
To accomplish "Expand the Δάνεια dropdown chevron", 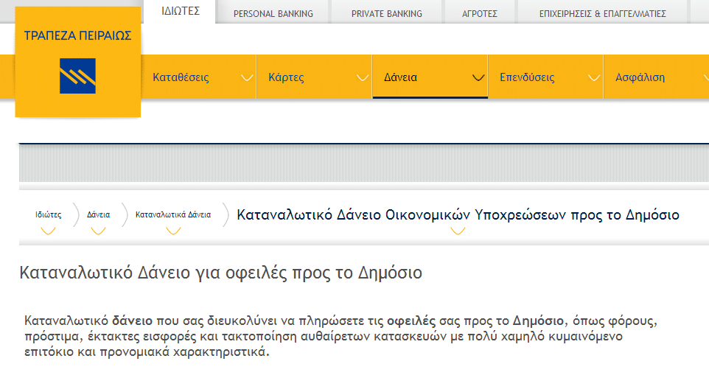I will coord(478,78).
